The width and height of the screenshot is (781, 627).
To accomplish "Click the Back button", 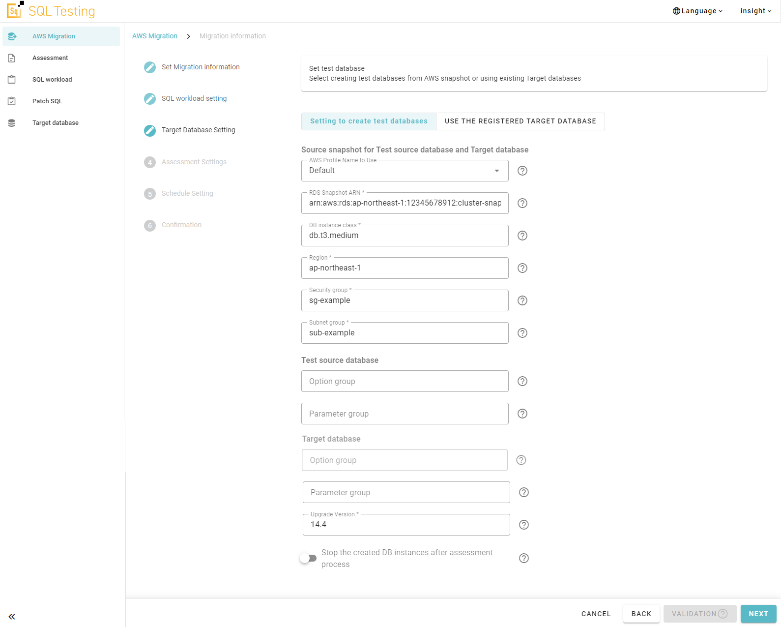I will 641,614.
